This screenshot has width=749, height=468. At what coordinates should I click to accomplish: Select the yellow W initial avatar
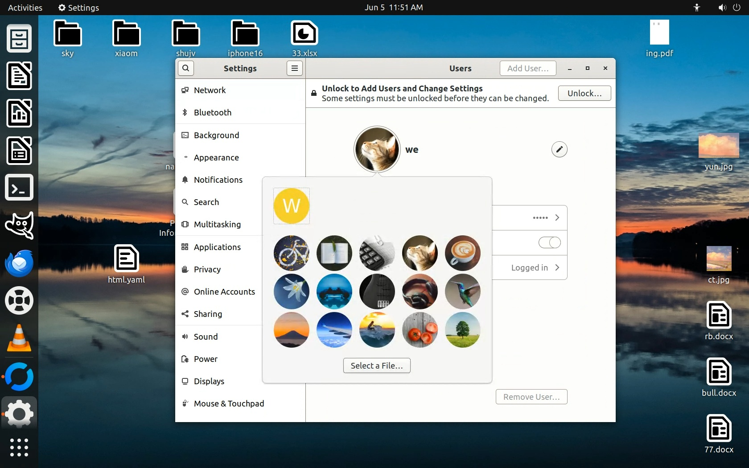292,206
